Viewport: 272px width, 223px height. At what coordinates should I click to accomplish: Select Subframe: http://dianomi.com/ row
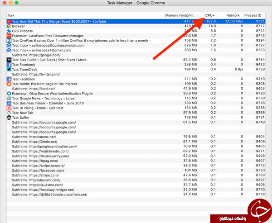136,180
